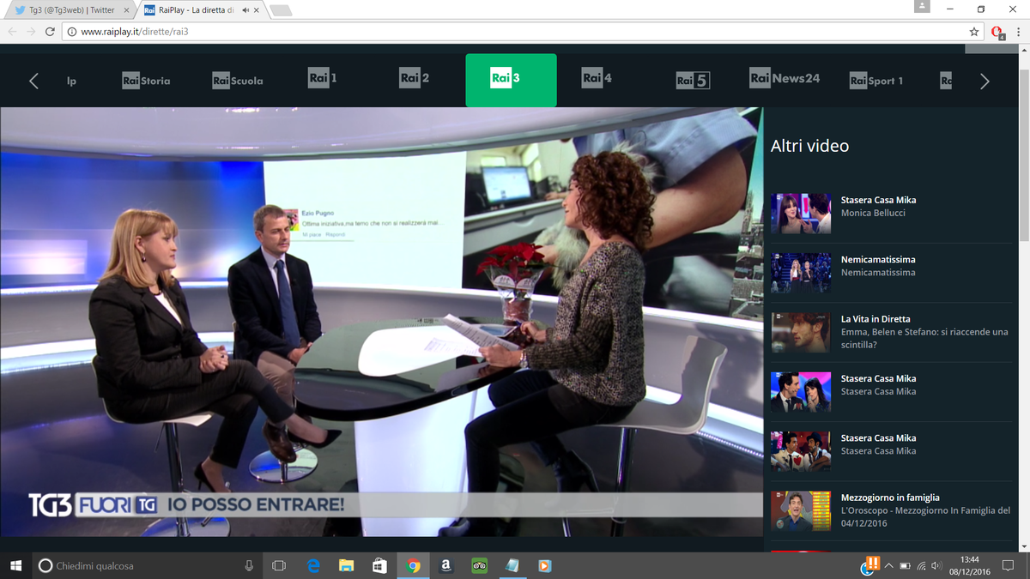The width and height of the screenshot is (1030, 579).
Task: Mute the RaiPlay tab audio icon
Action: [245, 10]
